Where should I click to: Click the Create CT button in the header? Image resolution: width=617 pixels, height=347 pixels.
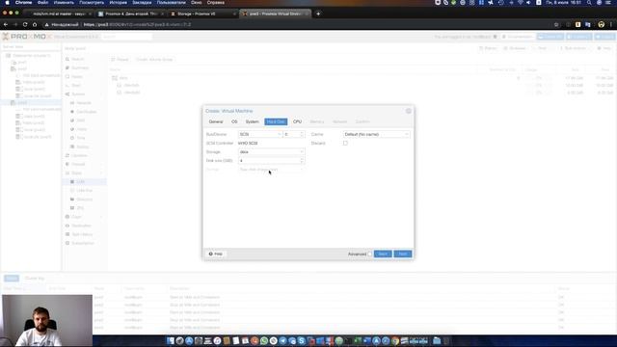(x=578, y=37)
